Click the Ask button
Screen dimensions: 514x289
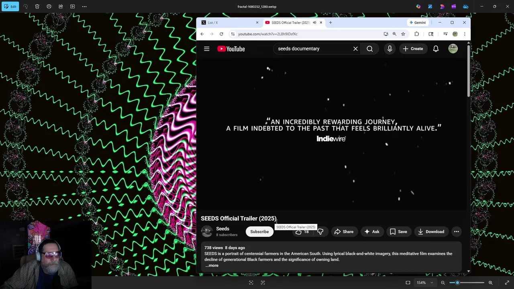pos(372,232)
